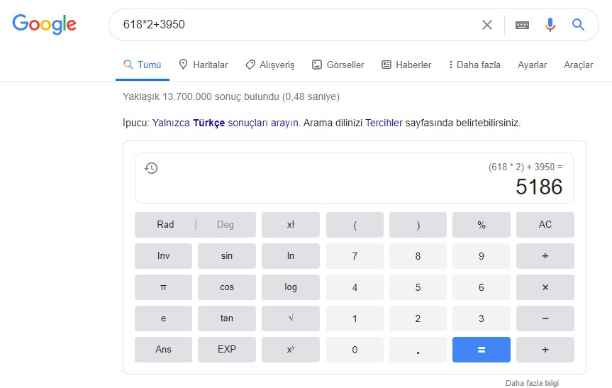Switch to the Görseller tab
Image resolution: width=612 pixels, height=388 pixels.
coord(338,65)
